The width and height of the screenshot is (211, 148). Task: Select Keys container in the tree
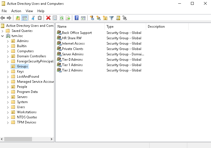(20, 71)
